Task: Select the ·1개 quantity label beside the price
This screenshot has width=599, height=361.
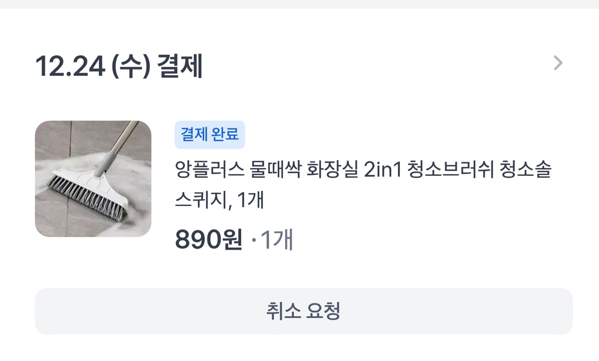Action: coord(272,240)
